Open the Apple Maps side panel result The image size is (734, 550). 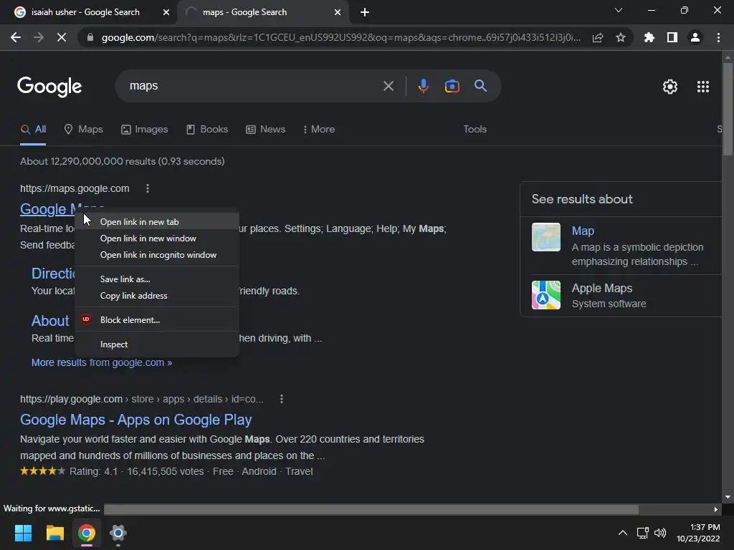[x=601, y=288]
